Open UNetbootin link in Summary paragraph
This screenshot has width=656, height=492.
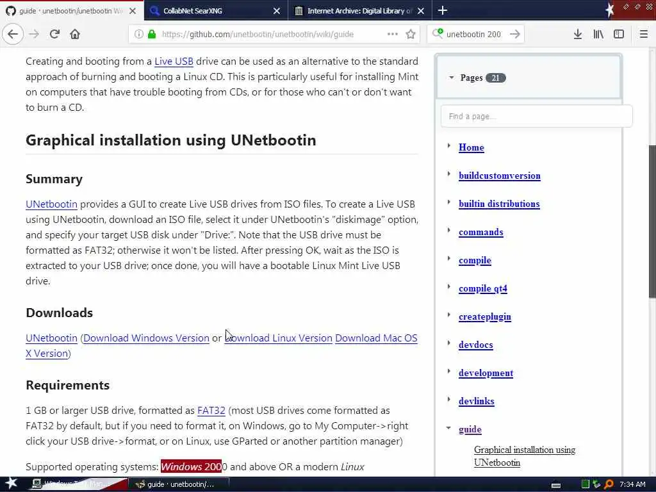tap(51, 204)
